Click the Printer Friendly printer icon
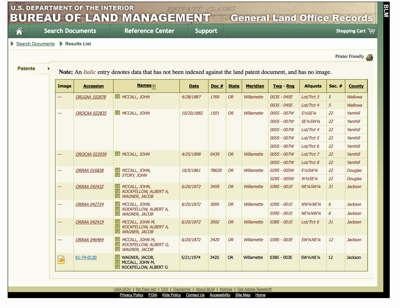 click(x=369, y=57)
